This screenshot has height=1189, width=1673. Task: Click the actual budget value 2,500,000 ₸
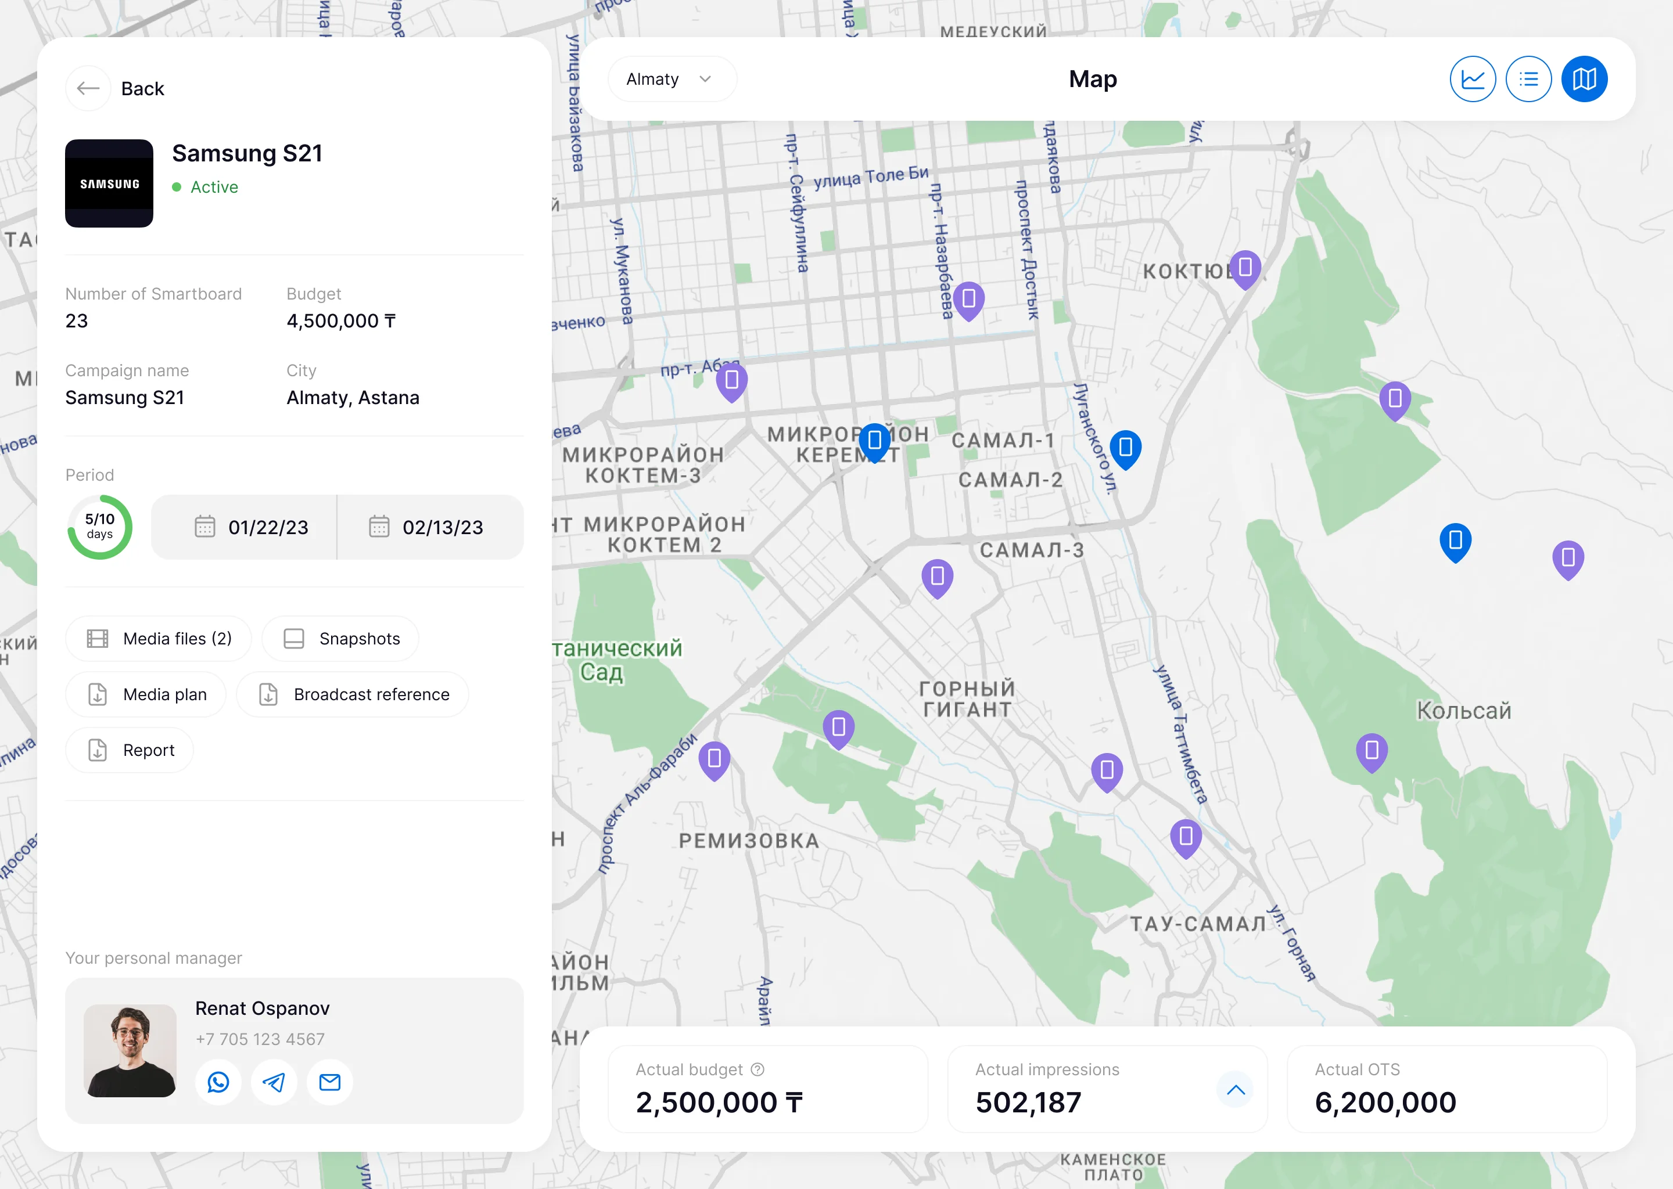tap(719, 1102)
